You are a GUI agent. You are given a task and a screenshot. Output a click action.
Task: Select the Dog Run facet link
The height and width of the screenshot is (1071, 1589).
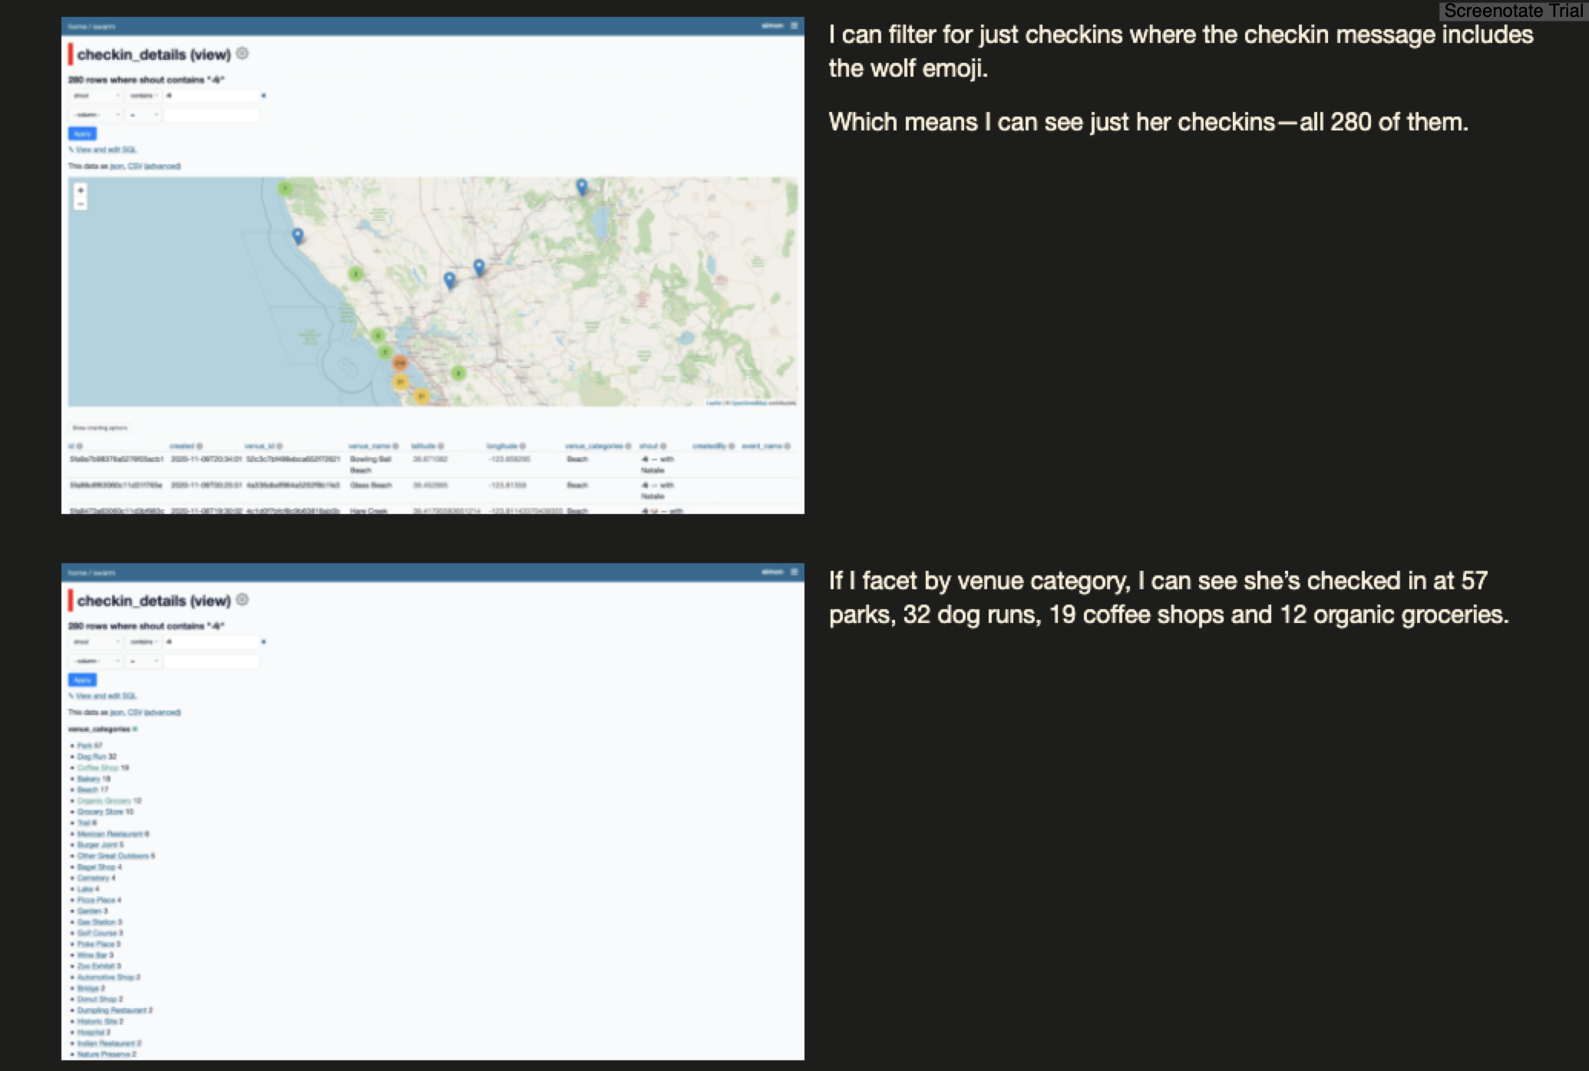(91, 756)
